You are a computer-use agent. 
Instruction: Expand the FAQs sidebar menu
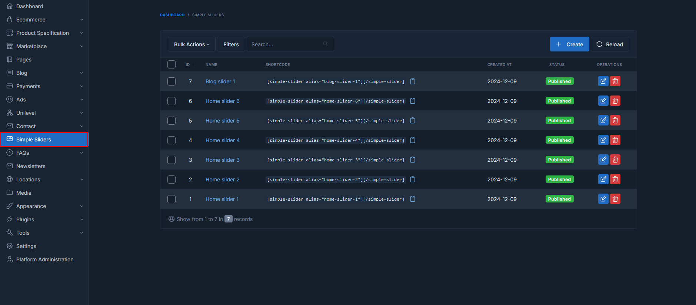click(44, 153)
